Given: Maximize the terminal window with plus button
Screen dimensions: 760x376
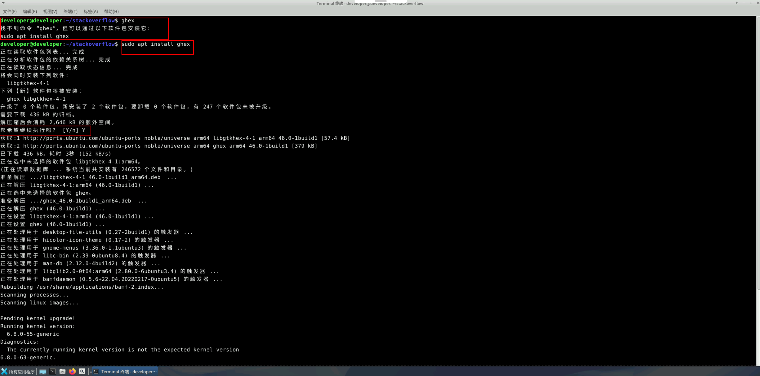Looking at the screenshot, I should click(x=751, y=3).
